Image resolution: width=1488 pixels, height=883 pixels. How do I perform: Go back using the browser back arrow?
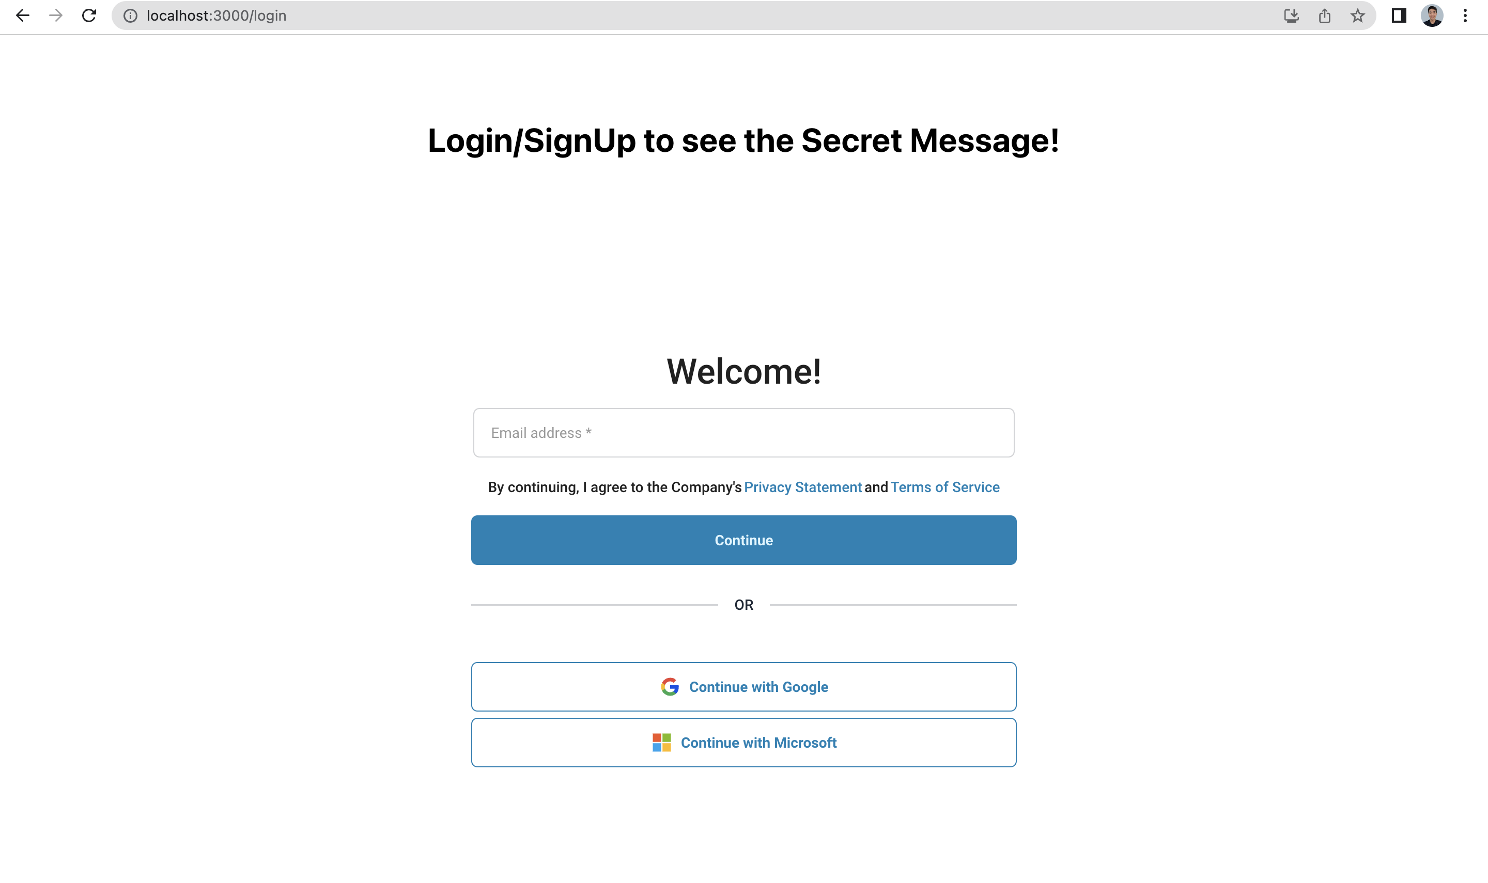pyautogui.click(x=23, y=15)
